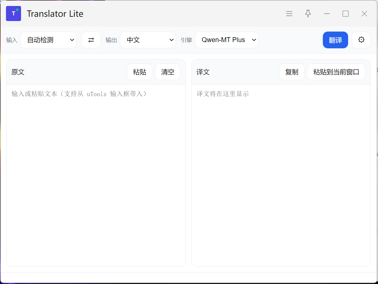This screenshot has height=284, width=378.
Task: Click the 原文 panel header label
Action: coord(18,72)
